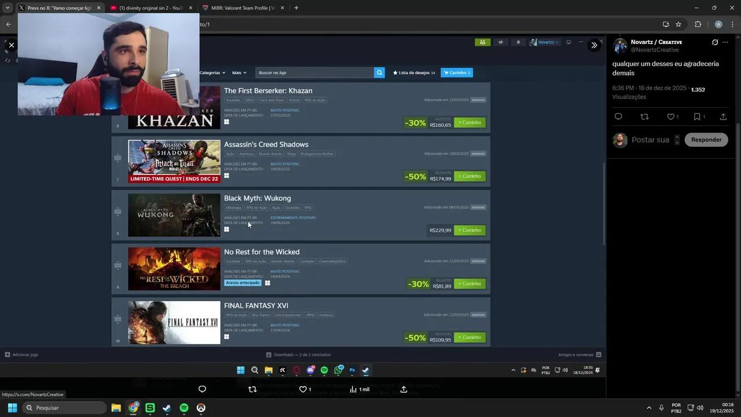
Task: Open the green Steam Friends icon
Action: point(483,42)
